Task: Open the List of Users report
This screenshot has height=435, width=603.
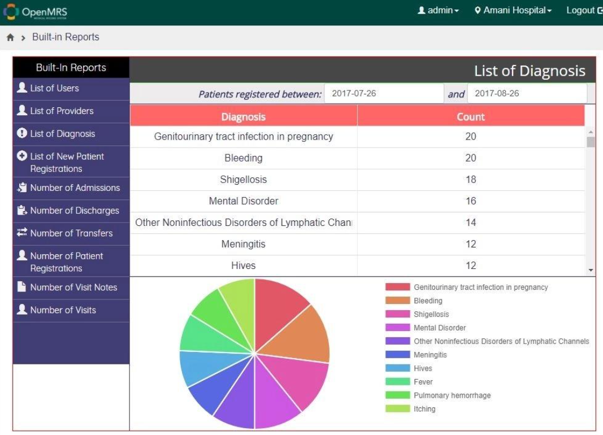Action: (71, 89)
